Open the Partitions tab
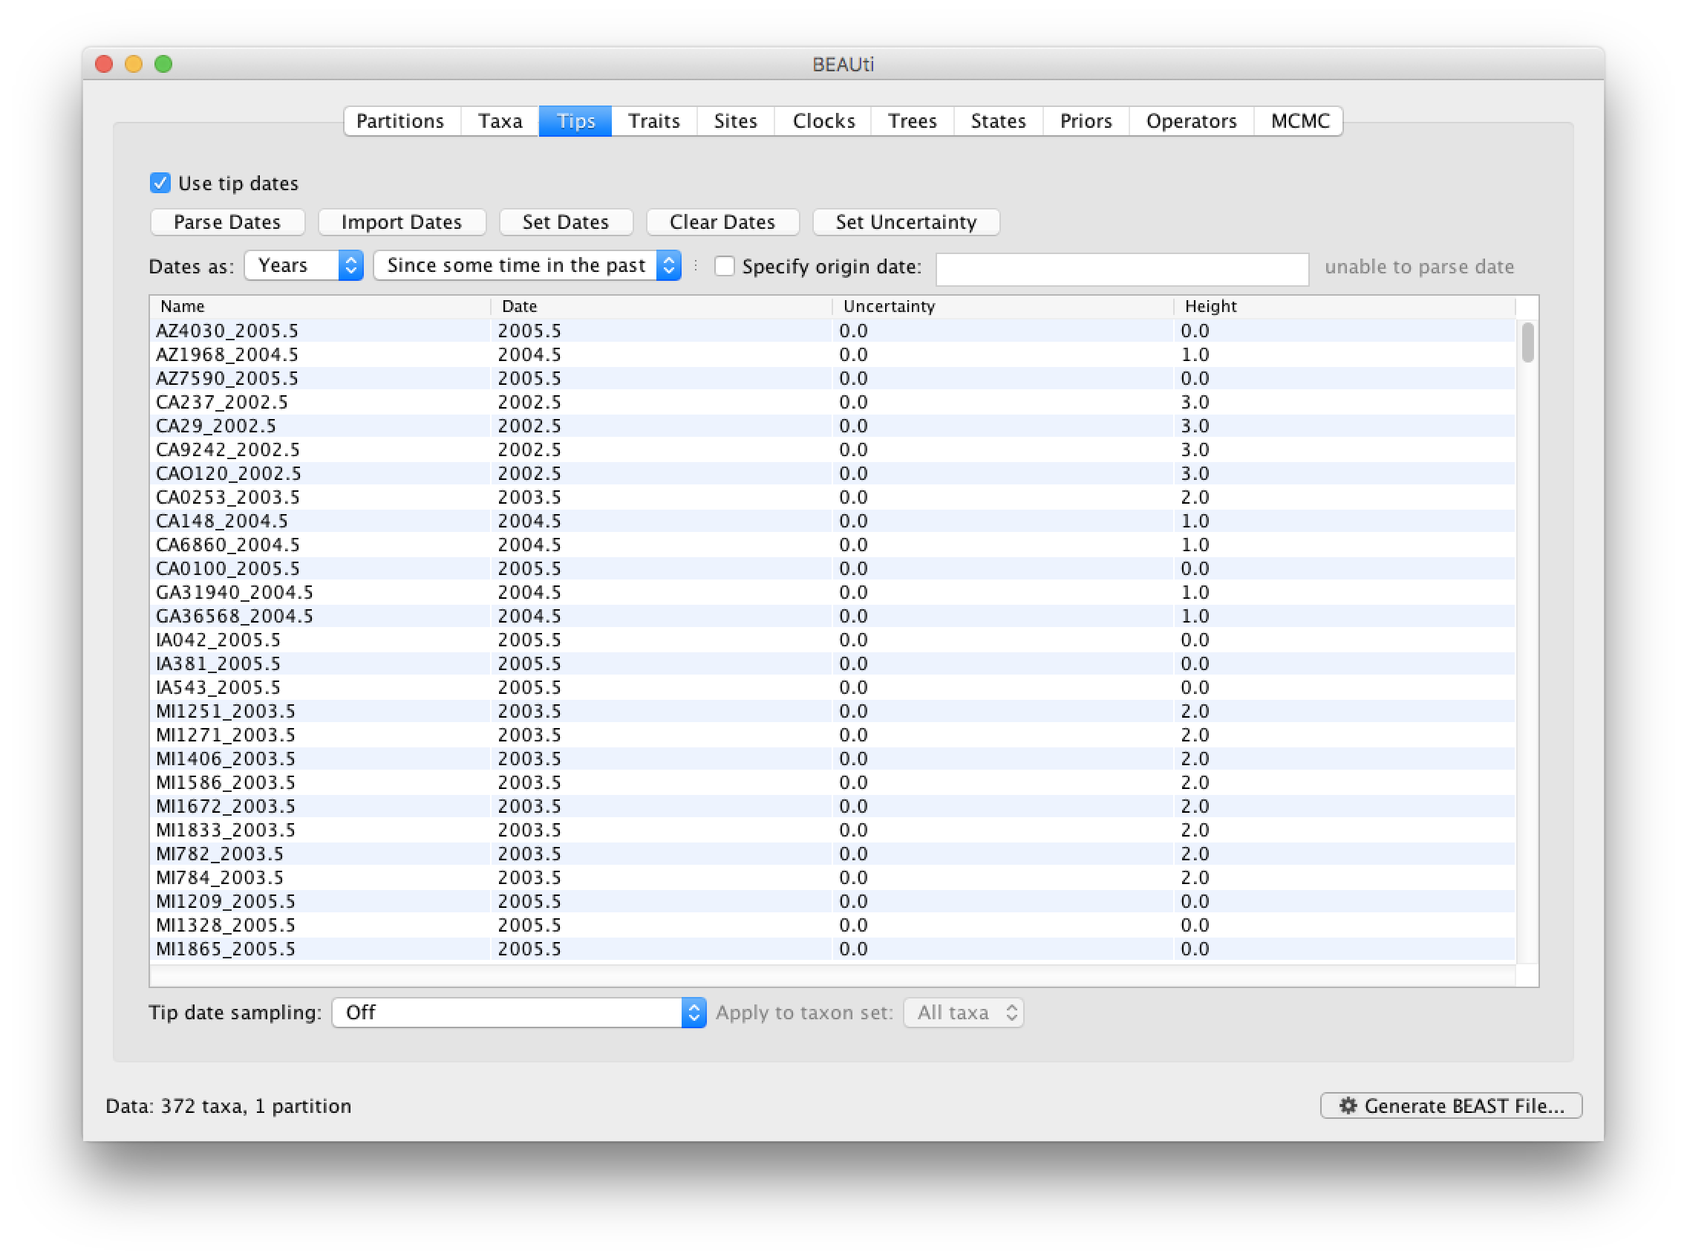 (x=401, y=121)
